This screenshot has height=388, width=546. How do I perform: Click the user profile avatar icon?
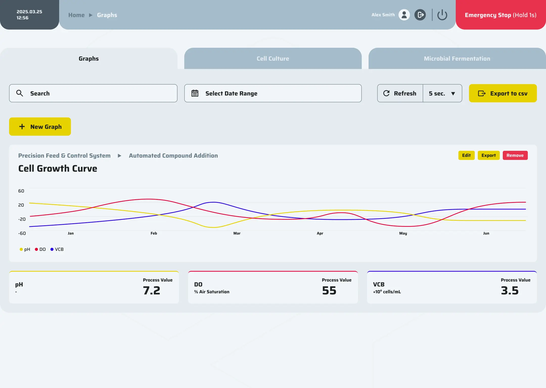coord(404,15)
